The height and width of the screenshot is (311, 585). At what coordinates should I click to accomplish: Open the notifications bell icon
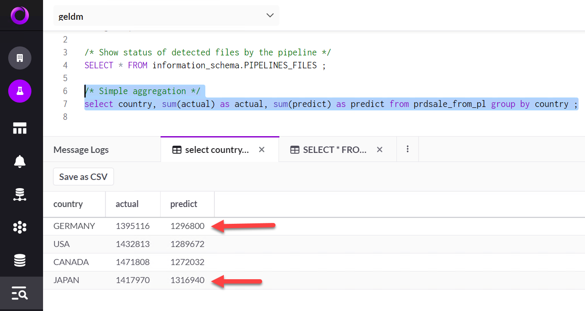click(x=19, y=162)
